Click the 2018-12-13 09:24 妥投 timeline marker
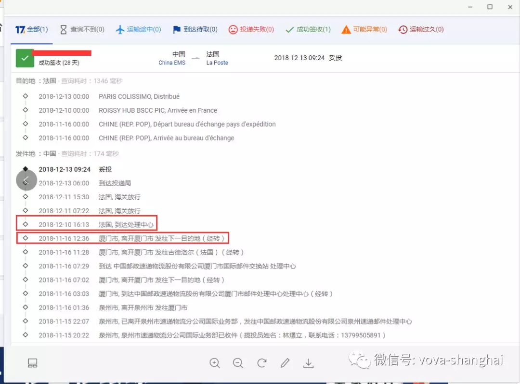This screenshot has width=520, height=384. coord(26,169)
